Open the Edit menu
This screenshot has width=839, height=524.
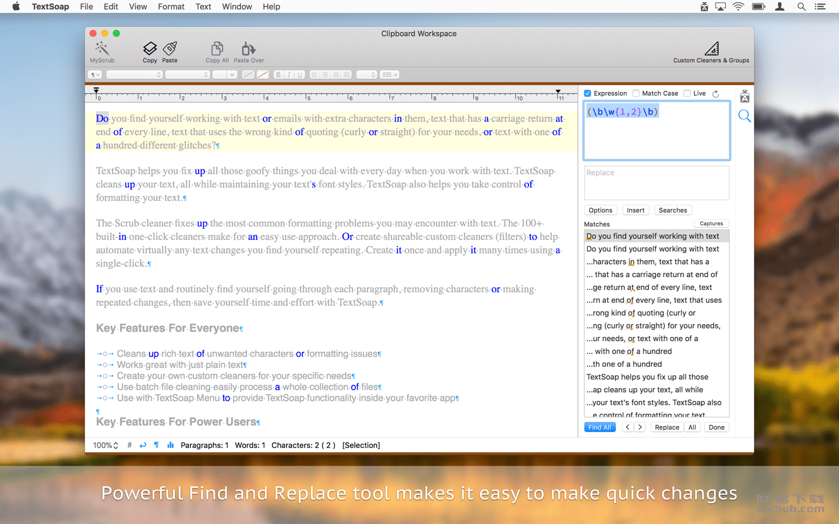tap(111, 6)
